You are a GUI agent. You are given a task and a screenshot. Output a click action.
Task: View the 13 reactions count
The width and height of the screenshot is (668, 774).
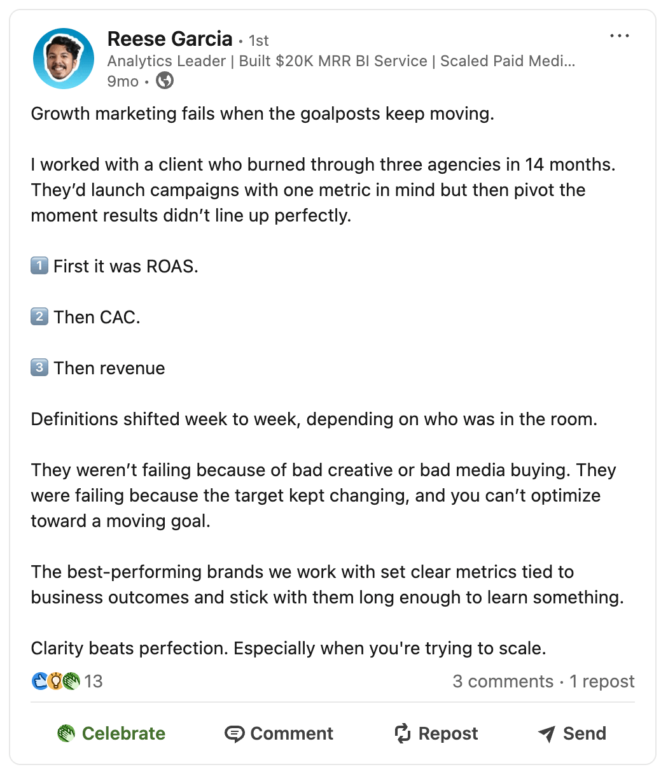94,682
